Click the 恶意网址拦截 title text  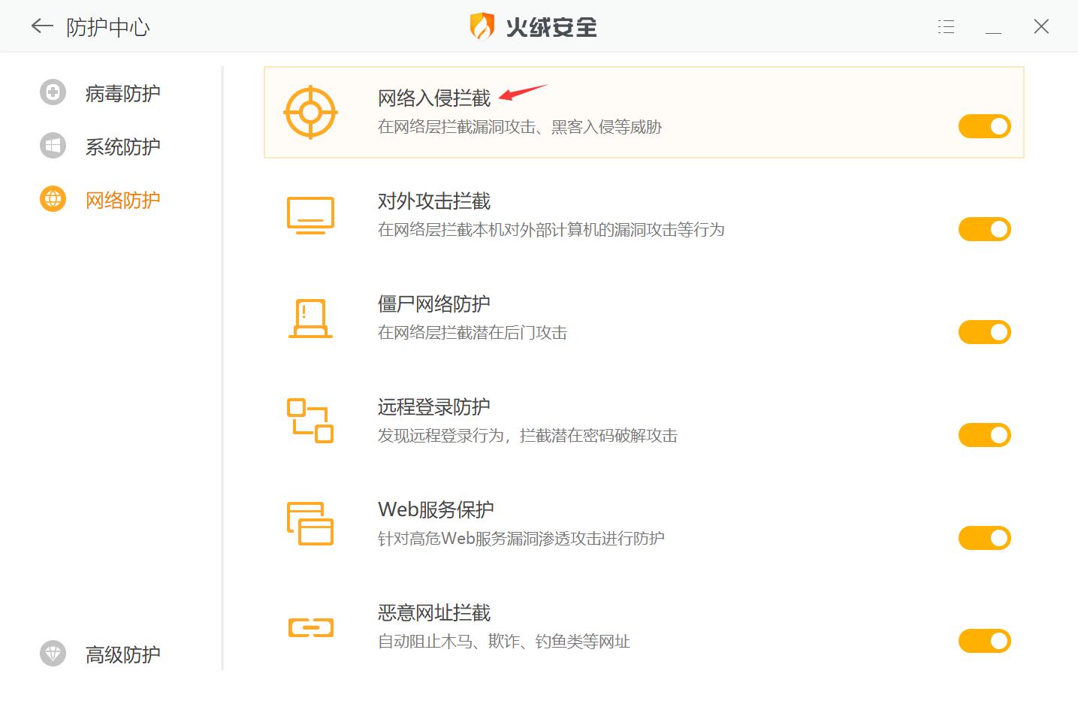433,613
